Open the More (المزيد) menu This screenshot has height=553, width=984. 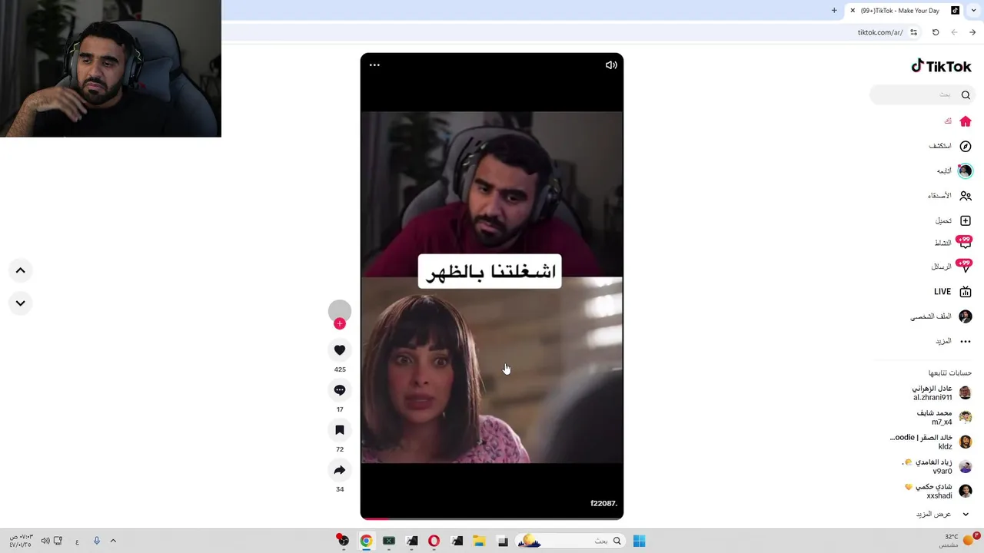point(953,341)
